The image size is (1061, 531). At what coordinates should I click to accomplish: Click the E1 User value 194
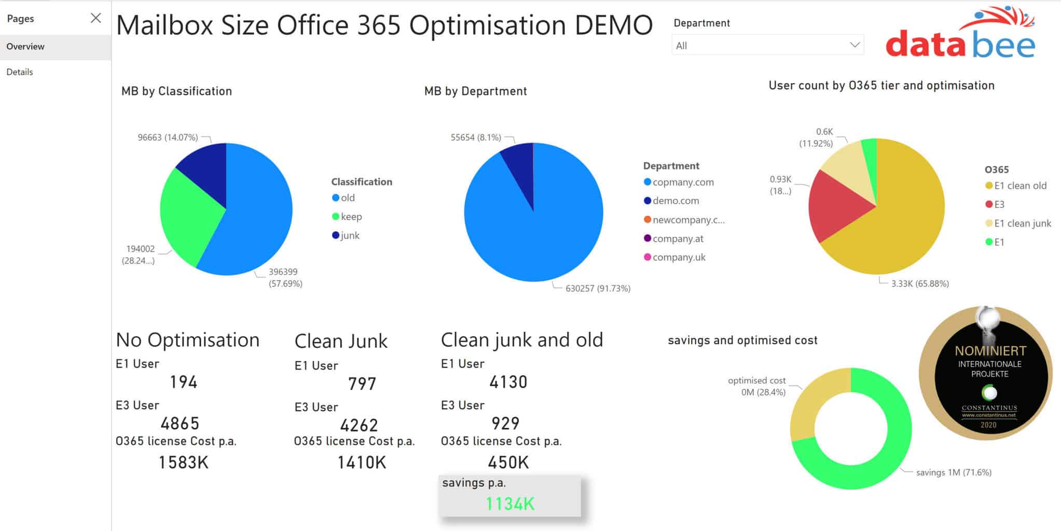(x=184, y=382)
